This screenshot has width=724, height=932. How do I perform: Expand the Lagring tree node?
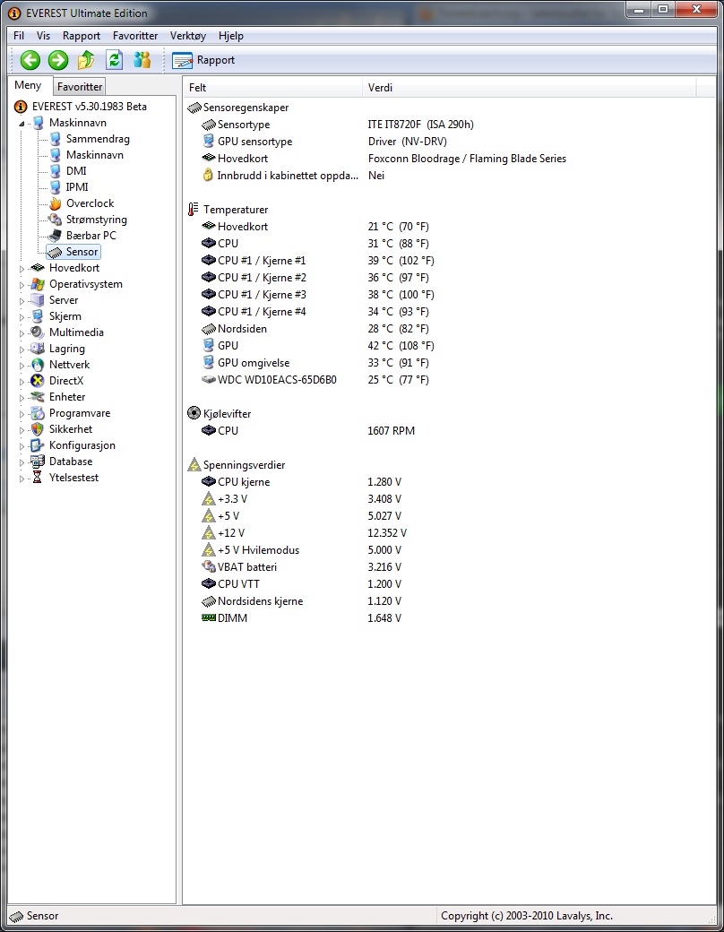coord(22,349)
